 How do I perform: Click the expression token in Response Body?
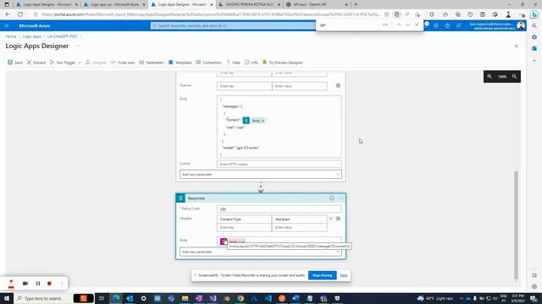[x=232, y=242]
